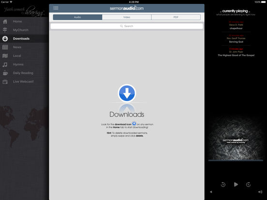Skip back 15 seconds
This screenshot has width=267, height=200.
tap(223, 185)
